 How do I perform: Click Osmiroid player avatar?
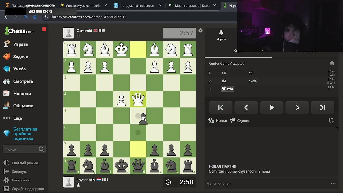(69, 33)
